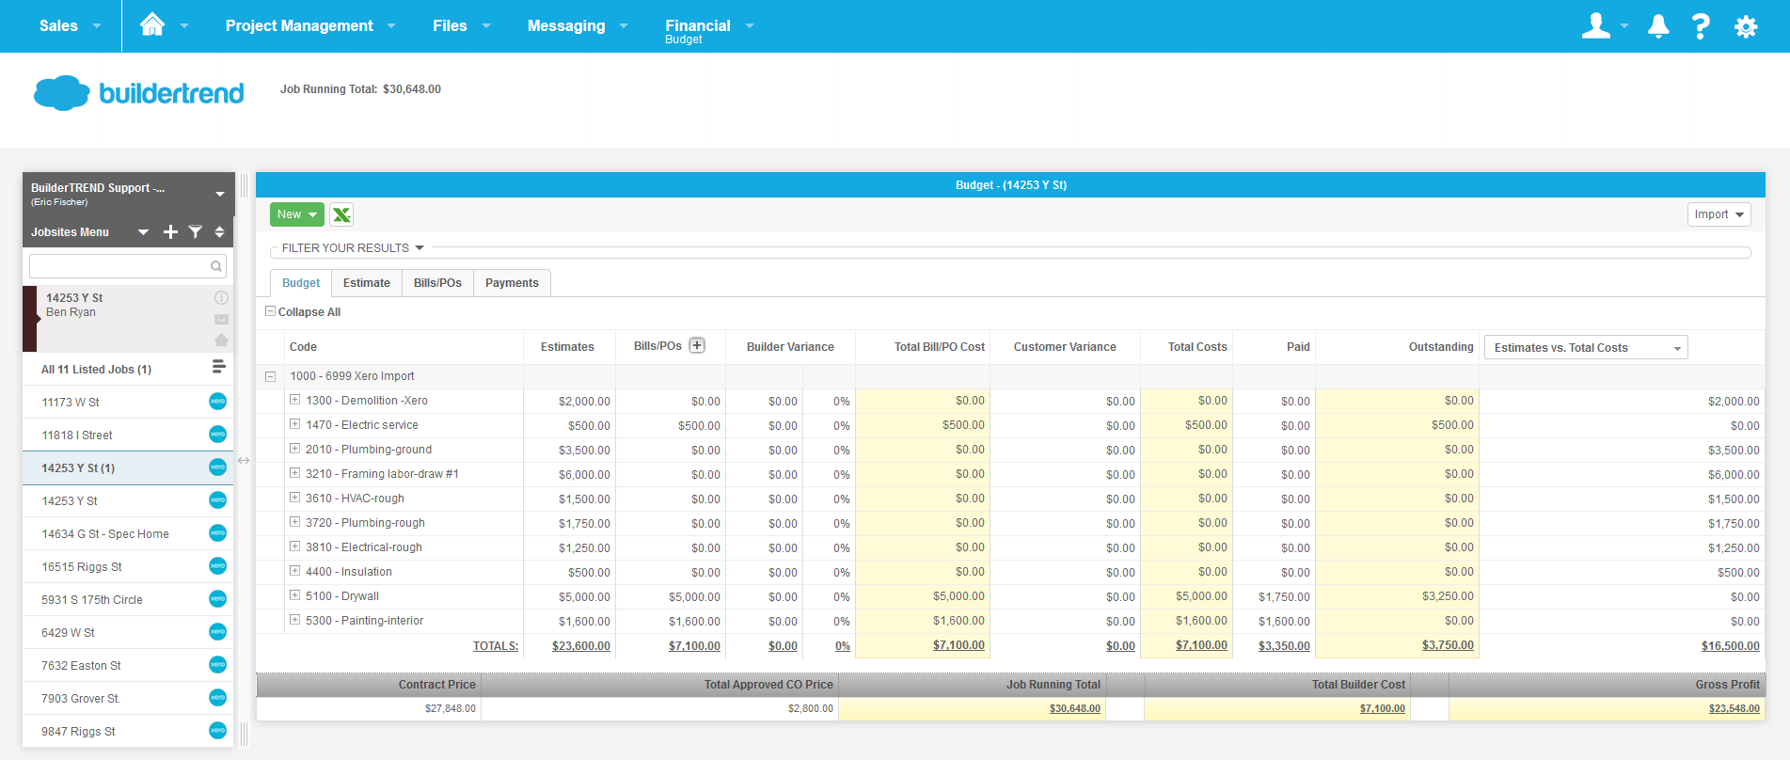Collapse the 1000 - 6999 Xero Import group
Viewport: 1790px width, 760px height.
[271, 376]
